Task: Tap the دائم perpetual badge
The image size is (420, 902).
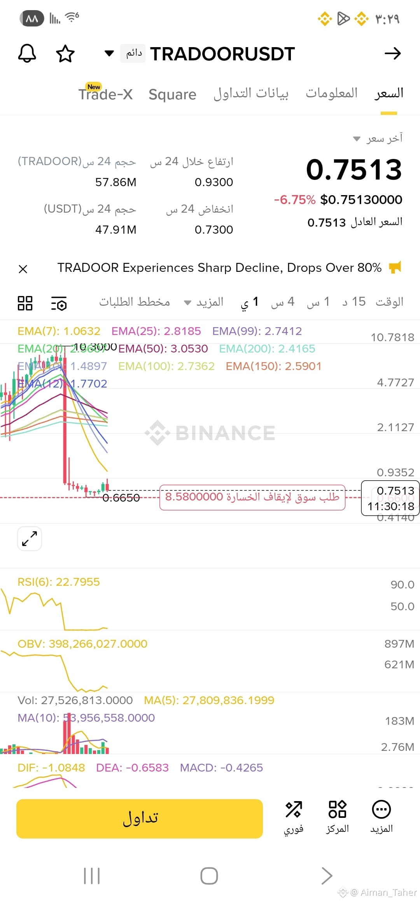Action: (133, 53)
